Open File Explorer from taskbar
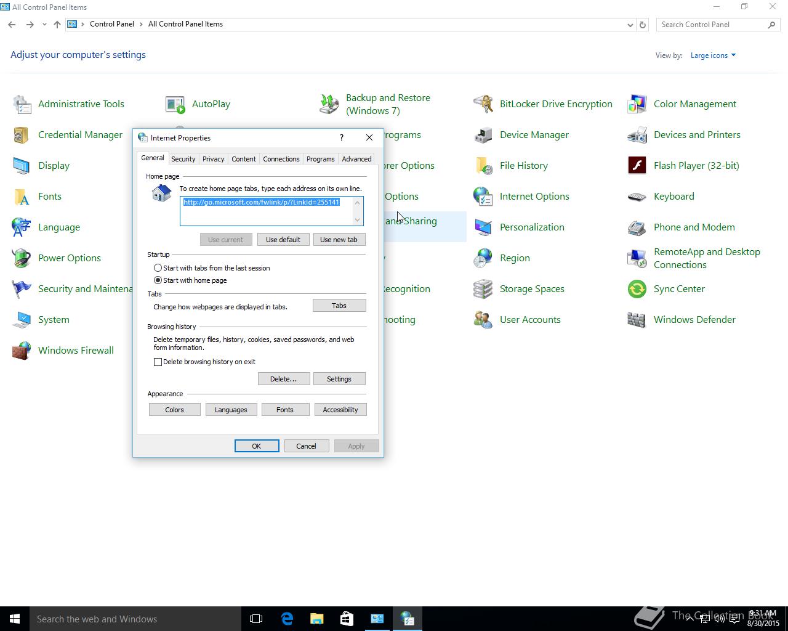 point(316,619)
